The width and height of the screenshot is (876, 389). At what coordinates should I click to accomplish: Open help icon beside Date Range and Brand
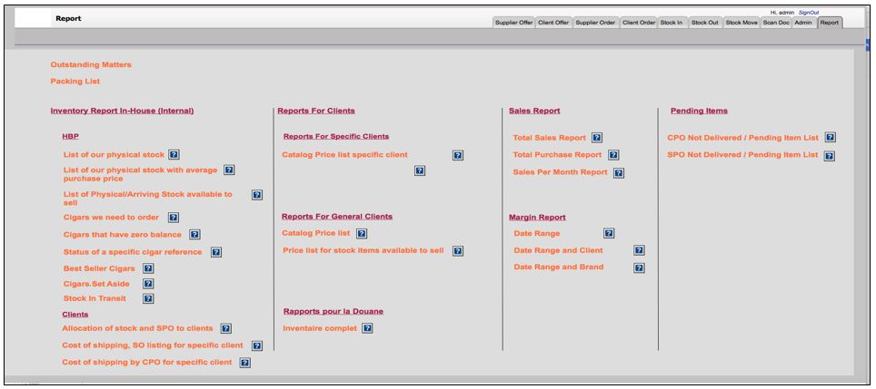[x=639, y=267]
